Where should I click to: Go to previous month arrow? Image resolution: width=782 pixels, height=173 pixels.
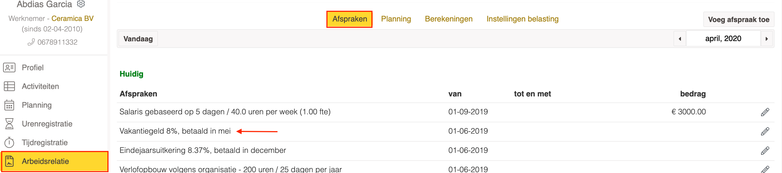(680, 39)
